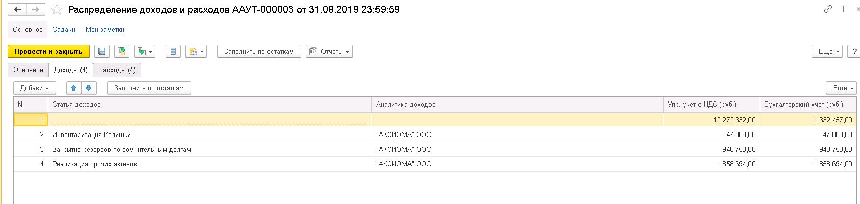Click the forward navigation arrow

[x=35, y=10]
